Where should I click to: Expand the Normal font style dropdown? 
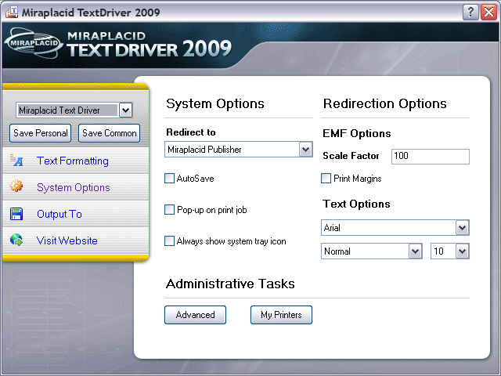415,251
